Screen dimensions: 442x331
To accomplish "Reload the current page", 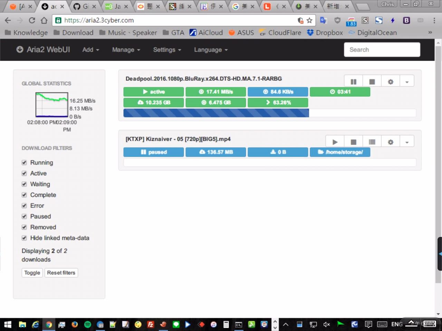I will (32, 20).
